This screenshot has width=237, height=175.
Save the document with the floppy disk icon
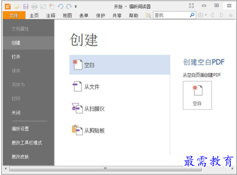(x=26, y=7)
